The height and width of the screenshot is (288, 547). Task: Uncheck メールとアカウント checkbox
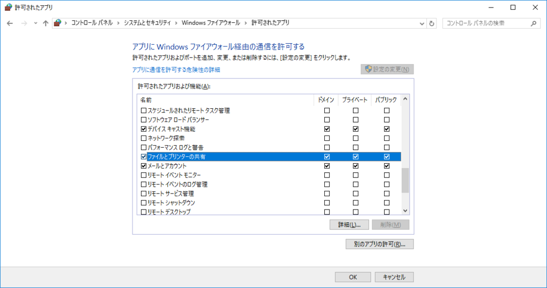(x=143, y=166)
